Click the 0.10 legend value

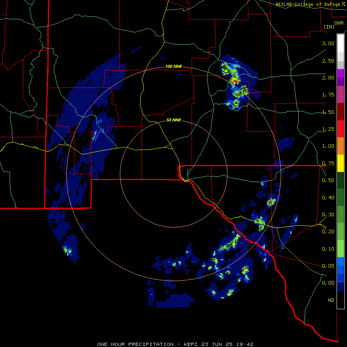click(x=328, y=249)
